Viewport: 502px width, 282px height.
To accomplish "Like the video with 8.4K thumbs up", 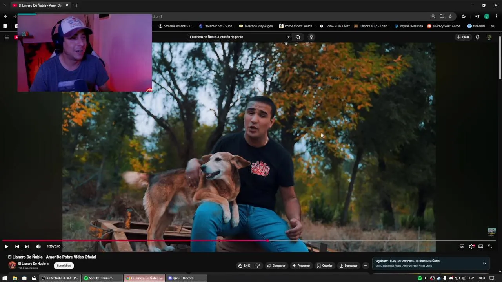I will pos(244,266).
